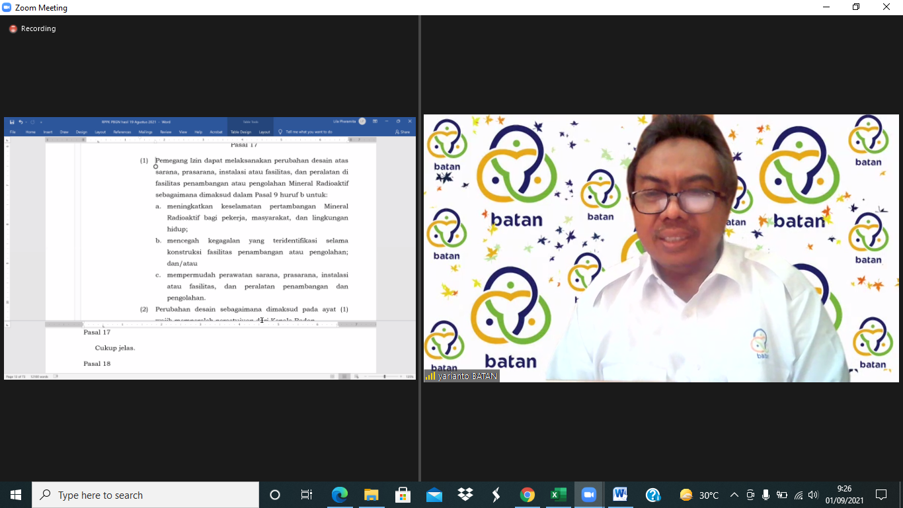
Task: Expand hidden system tray icons
Action: 734,495
